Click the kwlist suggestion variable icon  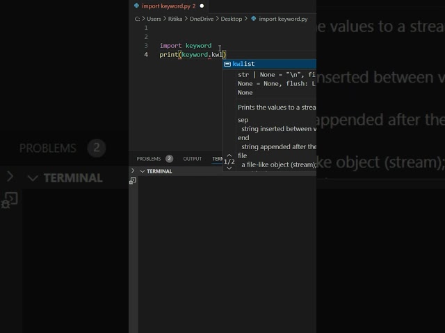coord(227,65)
